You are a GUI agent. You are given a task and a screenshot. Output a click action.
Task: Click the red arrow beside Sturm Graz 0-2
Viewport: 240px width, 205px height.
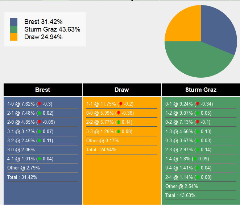(197, 122)
